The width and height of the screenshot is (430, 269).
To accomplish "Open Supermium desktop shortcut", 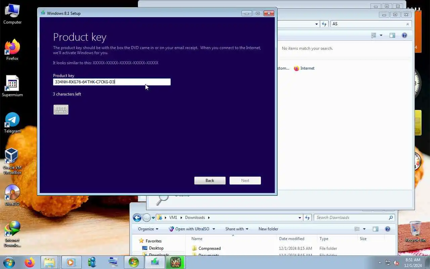I will (x=12, y=86).
